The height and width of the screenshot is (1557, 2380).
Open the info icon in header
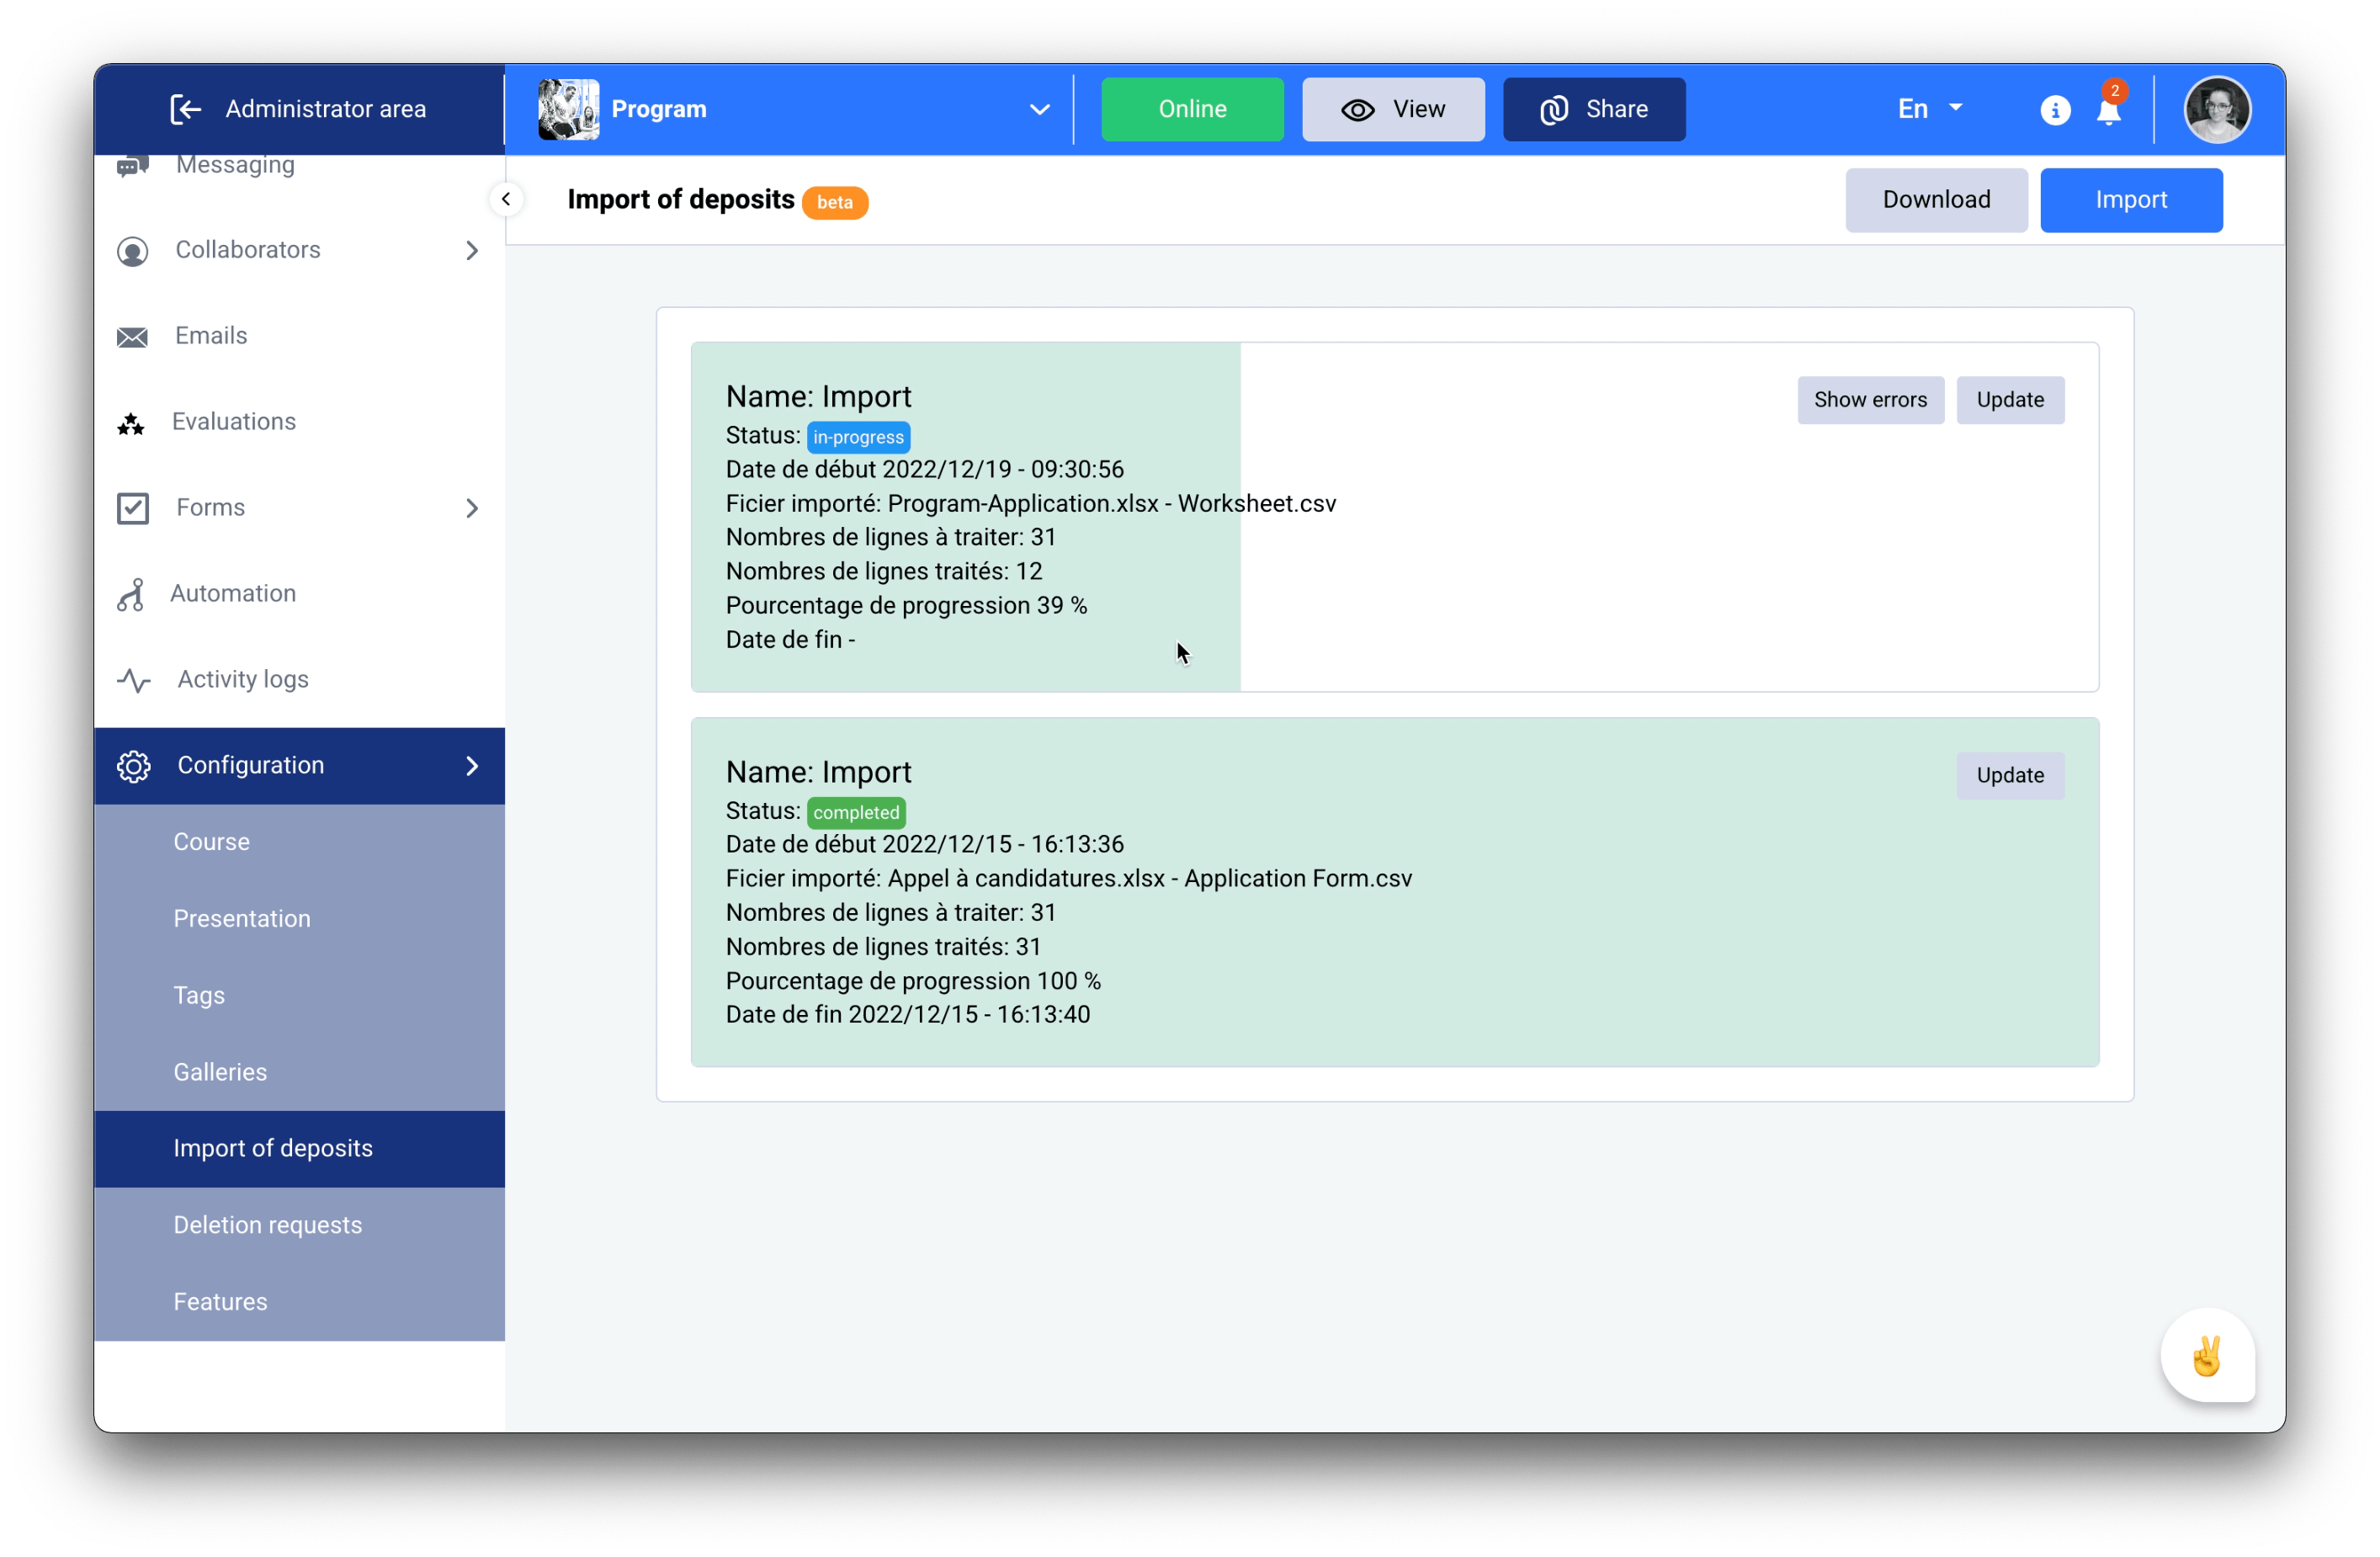tap(2055, 110)
